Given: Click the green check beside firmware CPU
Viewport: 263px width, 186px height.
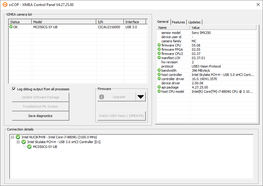Looking at the screenshot, I should (159, 45).
